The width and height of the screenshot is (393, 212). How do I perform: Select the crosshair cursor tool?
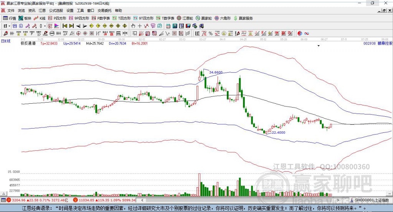140,26
